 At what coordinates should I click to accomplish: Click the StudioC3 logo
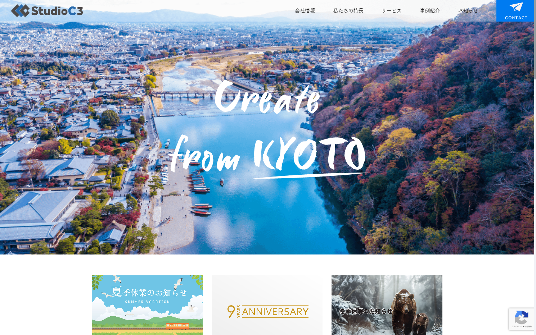(47, 11)
